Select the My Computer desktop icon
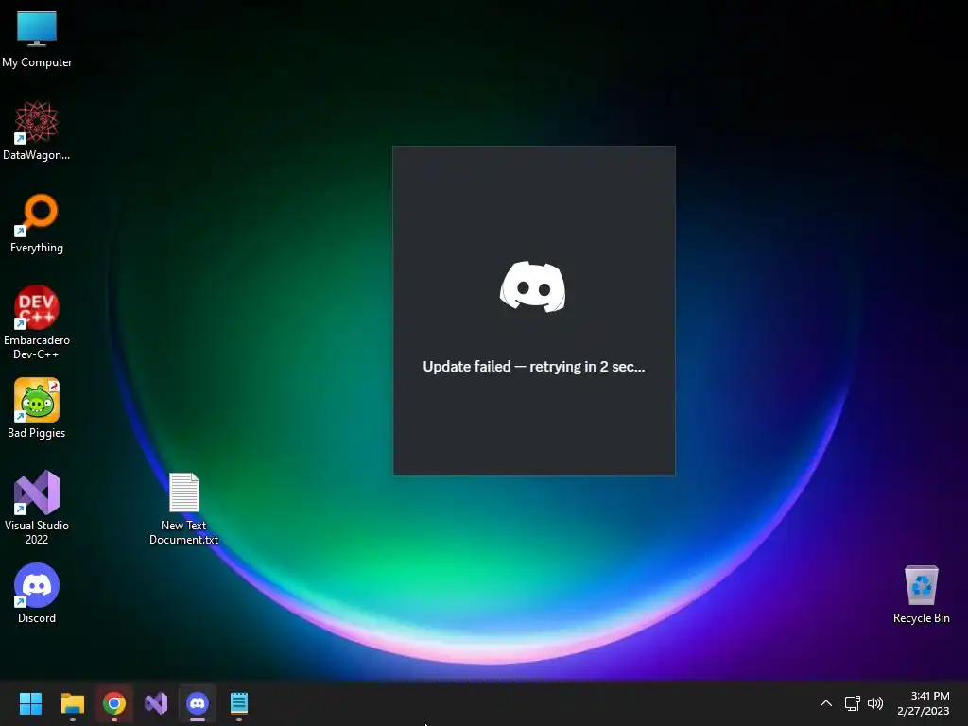The width and height of the screenshot is (968, 726). [37, 39]
